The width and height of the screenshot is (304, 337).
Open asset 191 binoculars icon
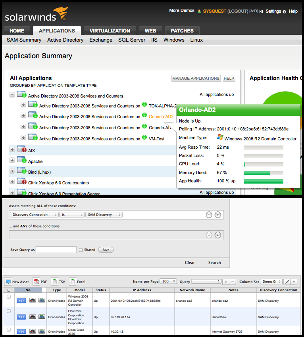(x=33, y=317)
